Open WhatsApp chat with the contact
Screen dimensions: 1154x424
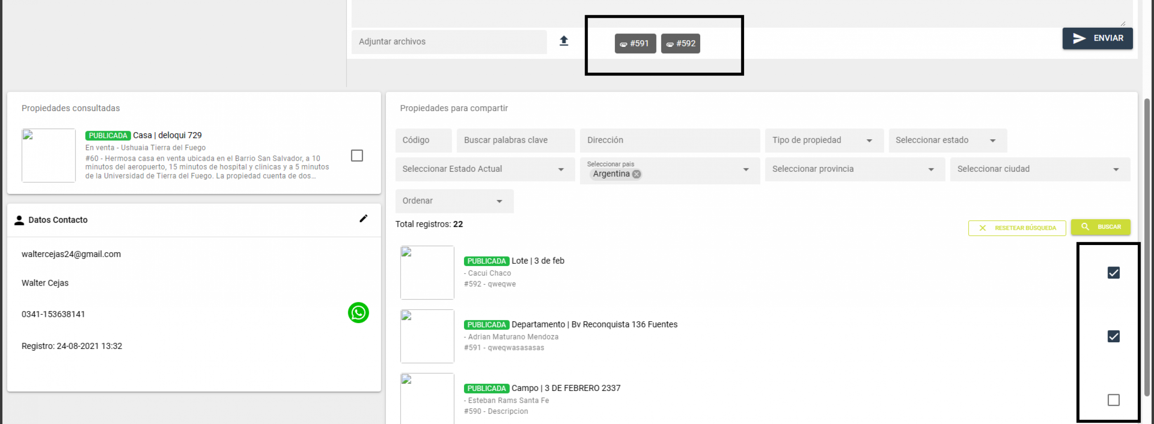[x=358, y=312]
